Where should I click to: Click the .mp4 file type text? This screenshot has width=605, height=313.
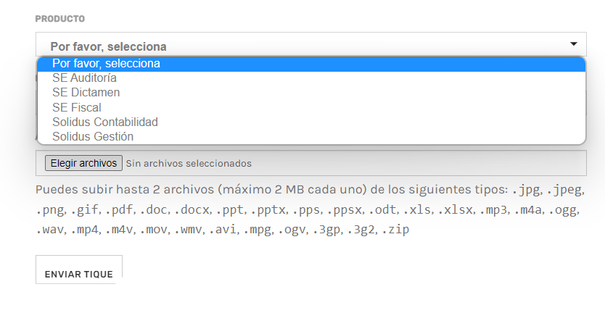[84, 230]
